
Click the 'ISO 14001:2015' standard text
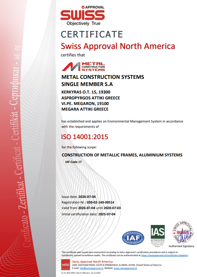coord(85,137)
